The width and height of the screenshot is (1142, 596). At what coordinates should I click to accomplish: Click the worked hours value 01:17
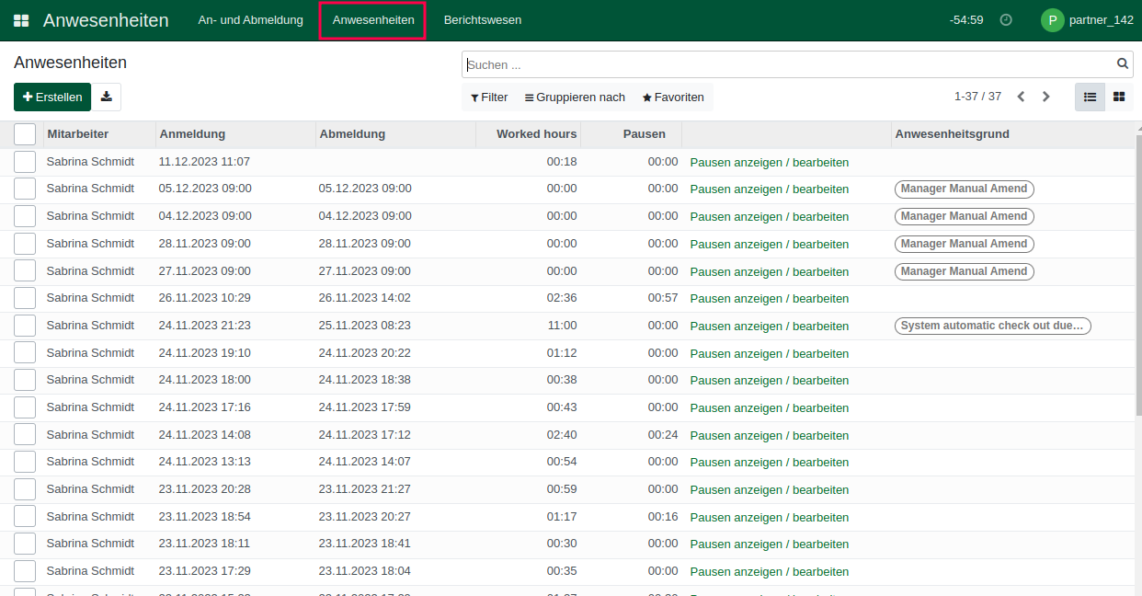pos(562,517)
